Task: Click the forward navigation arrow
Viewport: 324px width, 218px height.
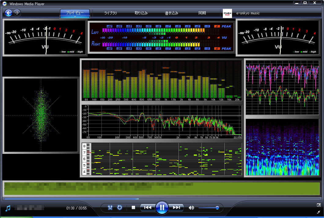Action: click(17, 13)
